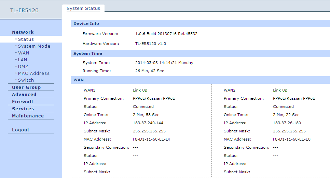330x178 pixels.
Task: Click the System Time section header
Action: tap(88, 53)
